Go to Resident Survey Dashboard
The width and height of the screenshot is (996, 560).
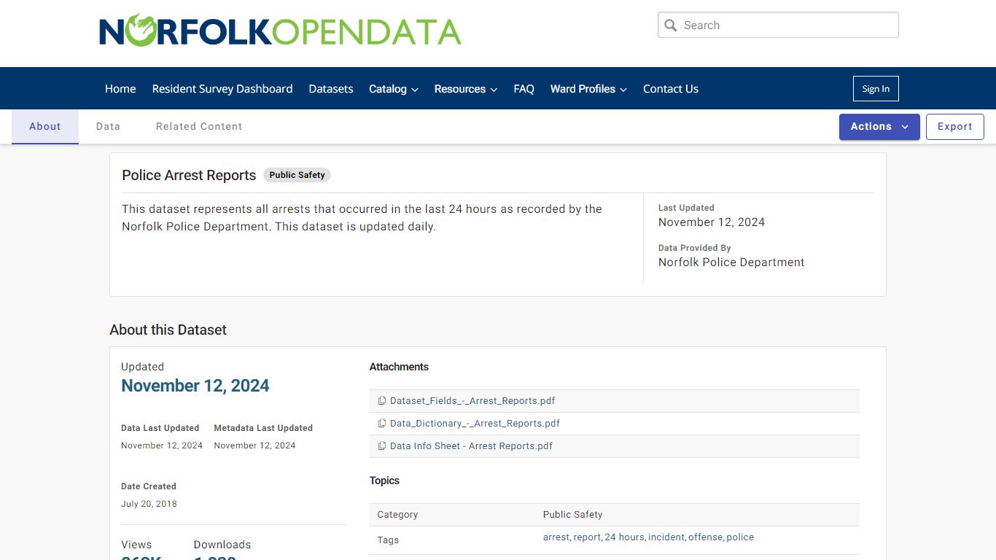click(222, 89)
